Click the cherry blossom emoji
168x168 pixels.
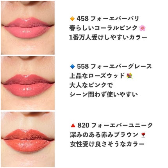pyautogui.click(x=142, y=28)
